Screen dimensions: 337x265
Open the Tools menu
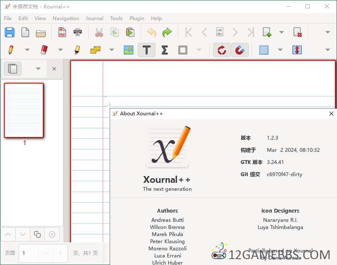pyautogui.click(x=116, y=18)
